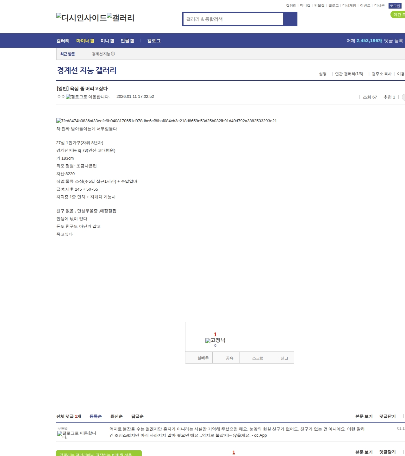Collapse comments with 댓글닫기
405x456 pixels.
click(387, 416)
